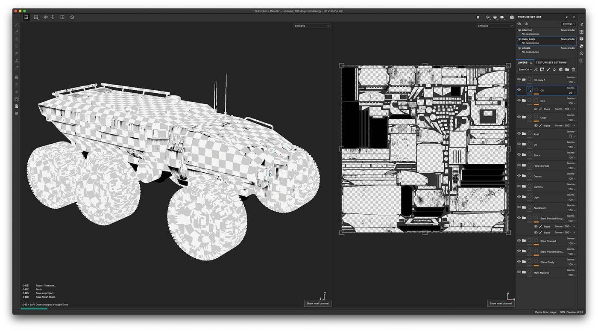Select the Smudge tool
Viewport: 598px width, 331px height.
(17, 53)
